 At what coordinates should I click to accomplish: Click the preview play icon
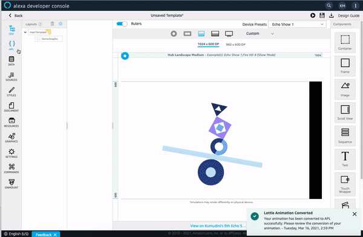(313, 16)
